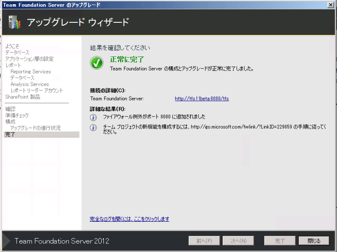This screenshot has height=252, width=337.
Task: Open the full log link 完全なログを開くには
Action: pyautogui.click(x=129, y=219)
